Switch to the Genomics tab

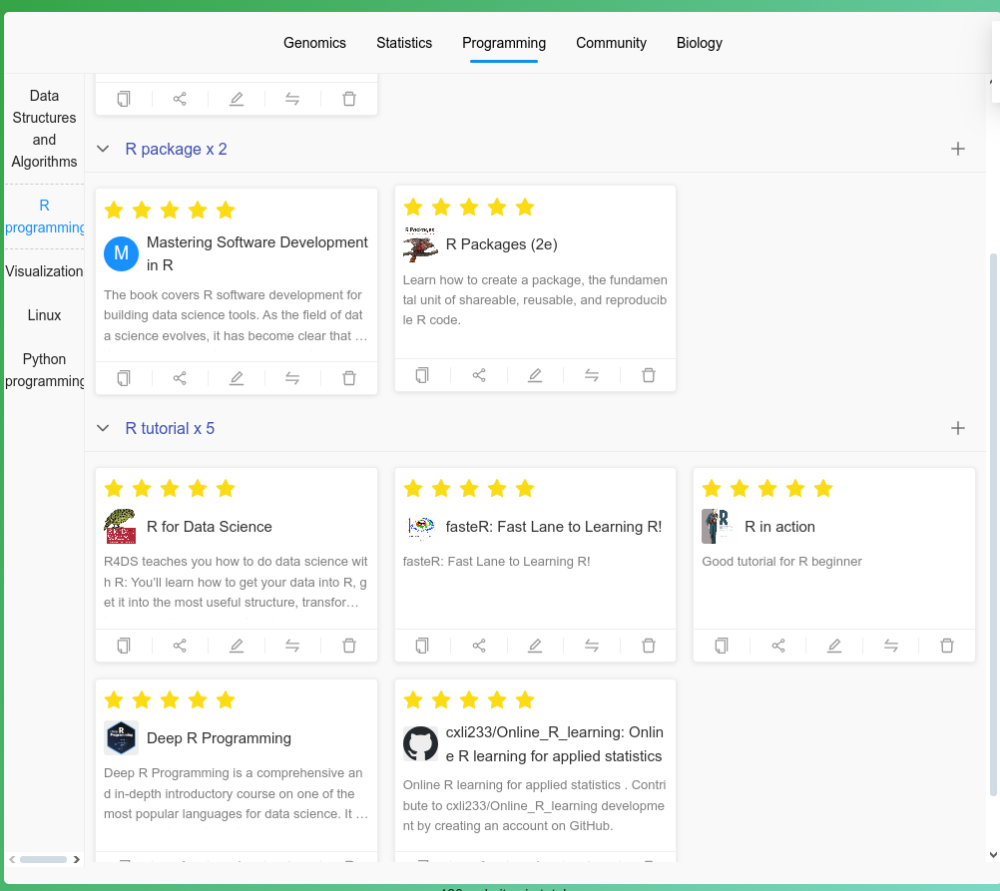(315, 43)
